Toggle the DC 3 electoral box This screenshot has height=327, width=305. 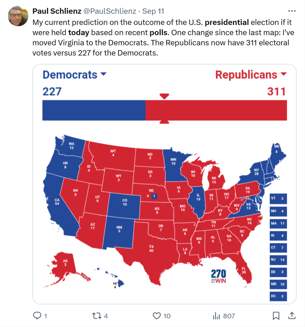coord(278,296)
